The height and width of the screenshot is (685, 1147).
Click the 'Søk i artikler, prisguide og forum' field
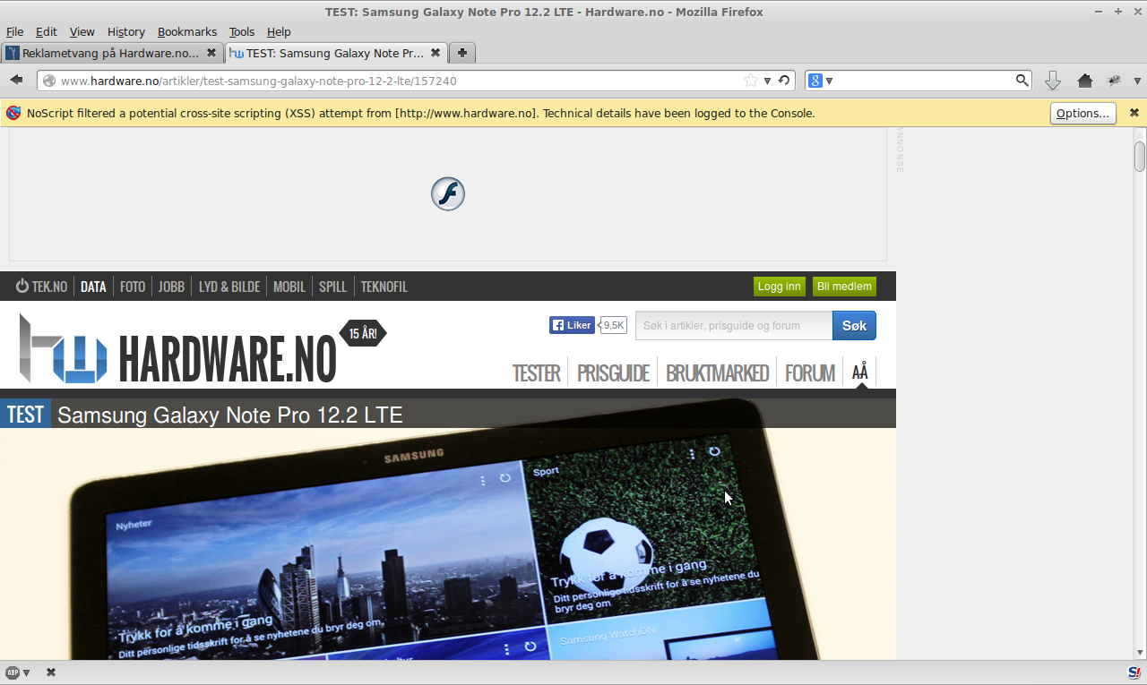[x=734, y=325]
